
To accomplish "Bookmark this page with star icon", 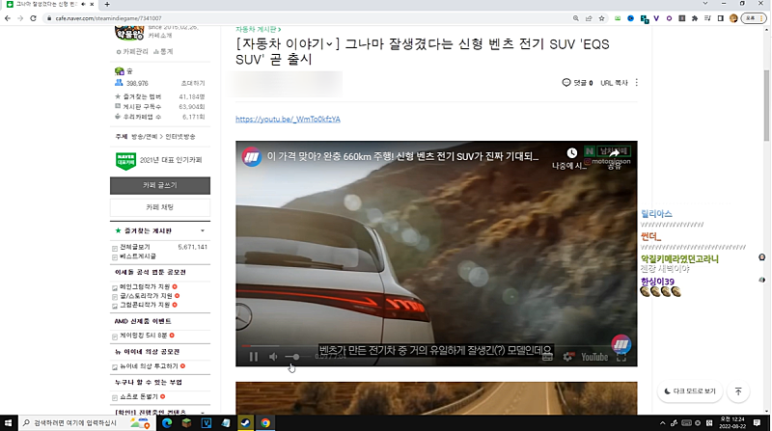I will pos(601,18).
